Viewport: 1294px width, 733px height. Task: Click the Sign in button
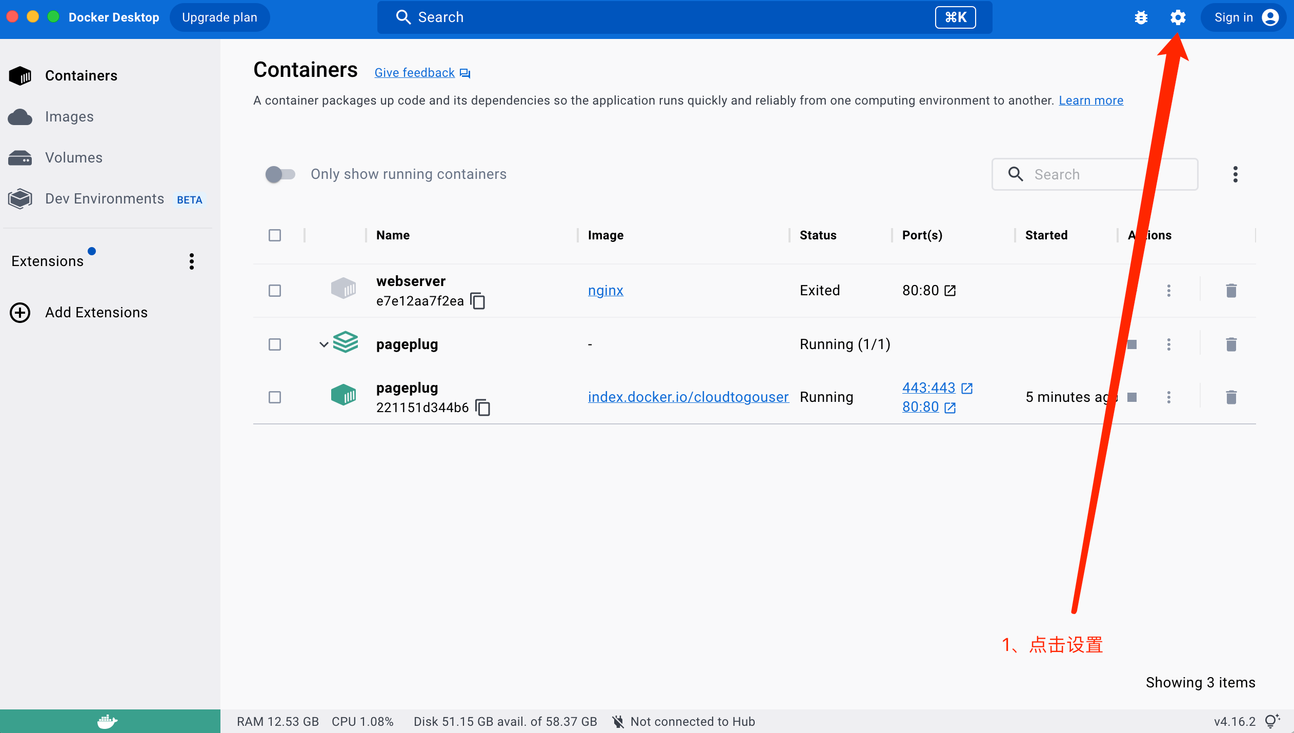coord(1243,17)
